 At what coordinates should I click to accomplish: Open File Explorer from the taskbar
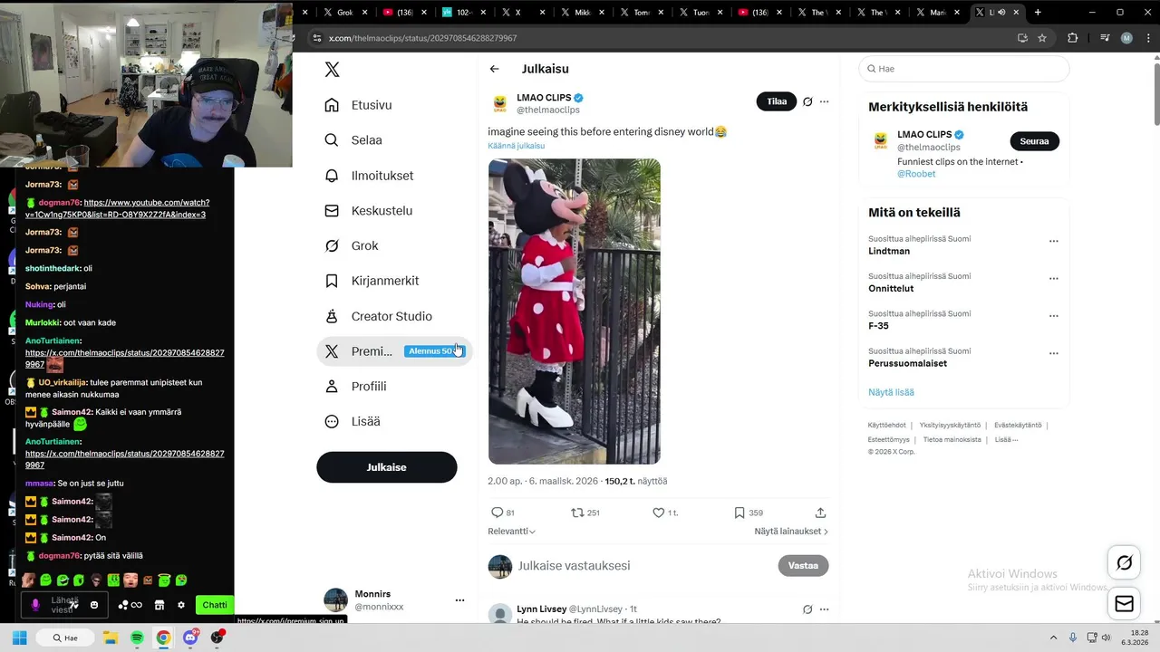click(110, 638)
